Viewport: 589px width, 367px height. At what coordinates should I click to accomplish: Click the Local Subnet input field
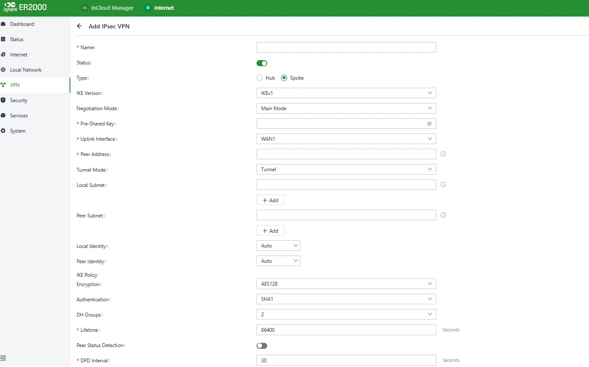[x=346, y=185]
